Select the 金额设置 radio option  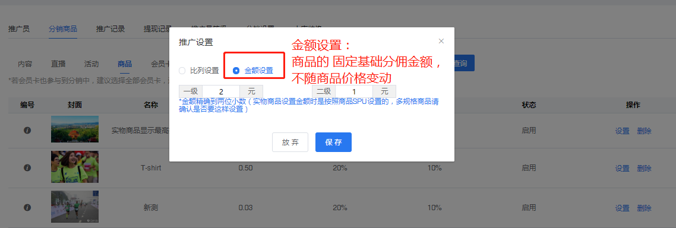click(x=236, y=71)
